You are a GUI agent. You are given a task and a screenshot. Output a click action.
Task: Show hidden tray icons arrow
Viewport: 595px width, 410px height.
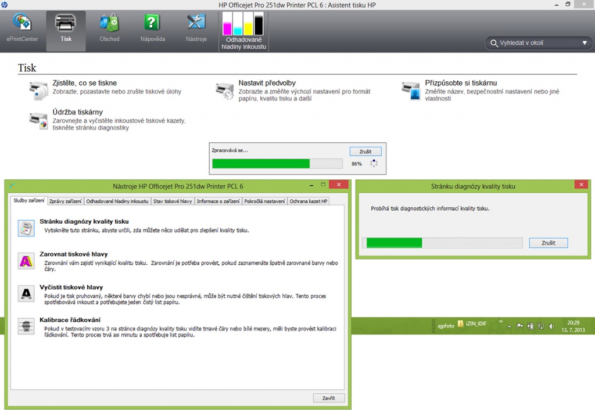coord(509,326)
